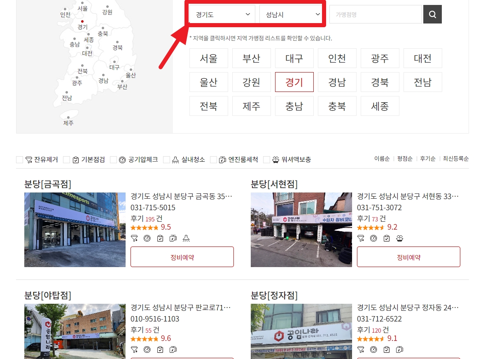Image resolution: width=483 pixels, height=359 pixels.
Task: Open 분당[서현점] title link
Action: pyautogui.click(x=274, y=184)
